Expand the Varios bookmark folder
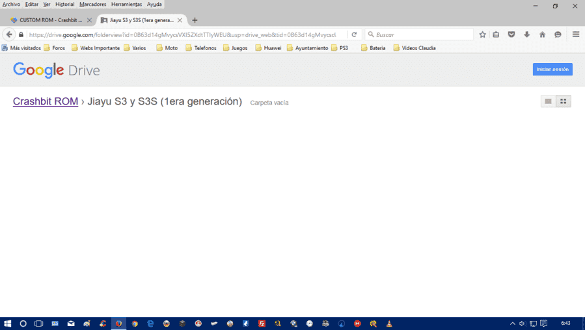 click(135, 48)
